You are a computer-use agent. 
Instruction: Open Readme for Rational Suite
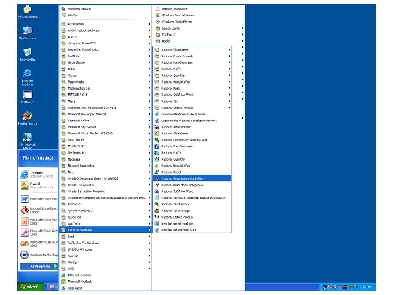click(192, 230)
